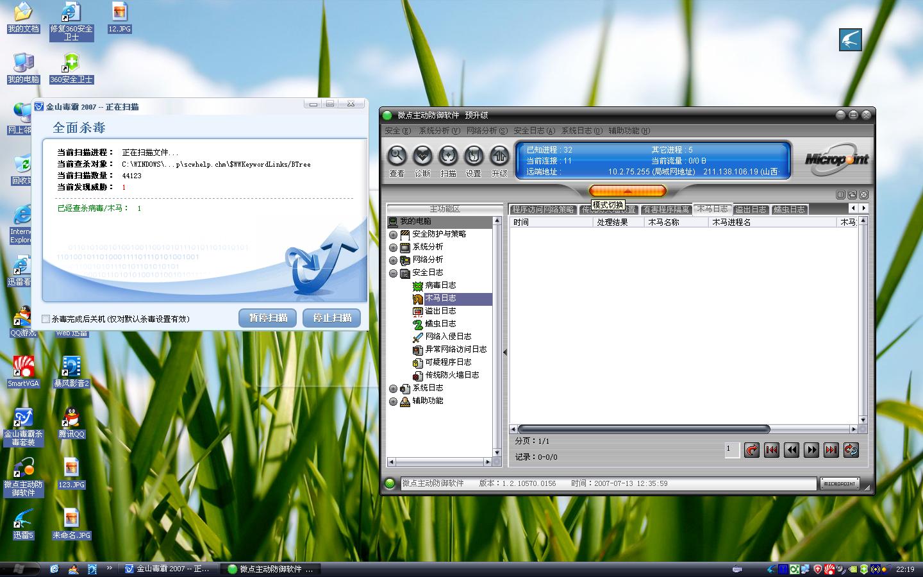Screen dimensions: 923x577
Task: Click the 木马进程名 column header
Action: (x=772, y=222)
